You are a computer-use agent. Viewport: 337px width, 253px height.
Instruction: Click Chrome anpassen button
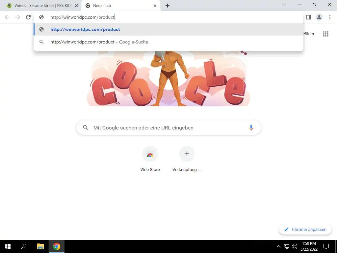(x=305, y=229)
